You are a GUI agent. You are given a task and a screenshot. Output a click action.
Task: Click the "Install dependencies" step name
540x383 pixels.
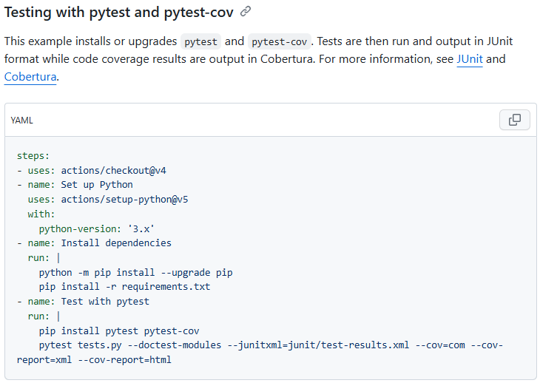click(116, 243)
